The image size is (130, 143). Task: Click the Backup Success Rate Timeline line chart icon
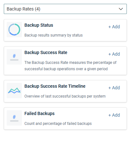(x=14, y=91)
